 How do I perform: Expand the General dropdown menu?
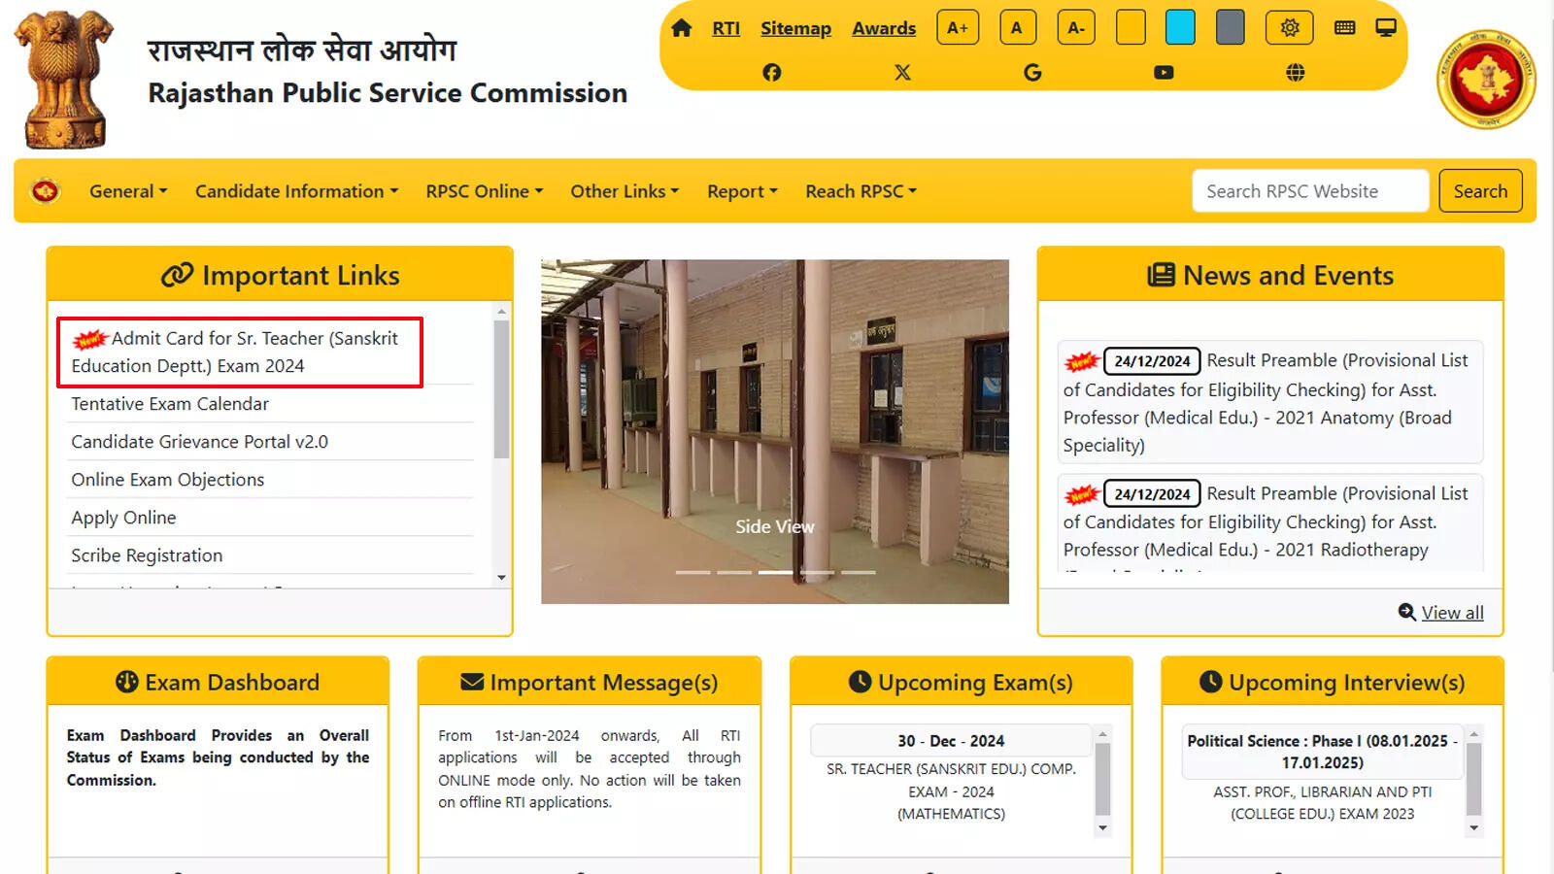tap(126, 191)
